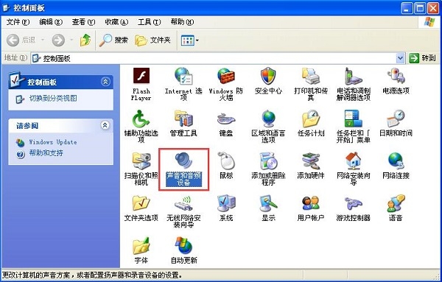Open 电源选项 icon
The height and width of the screenshot is (282, 442).
pos(396,76)
